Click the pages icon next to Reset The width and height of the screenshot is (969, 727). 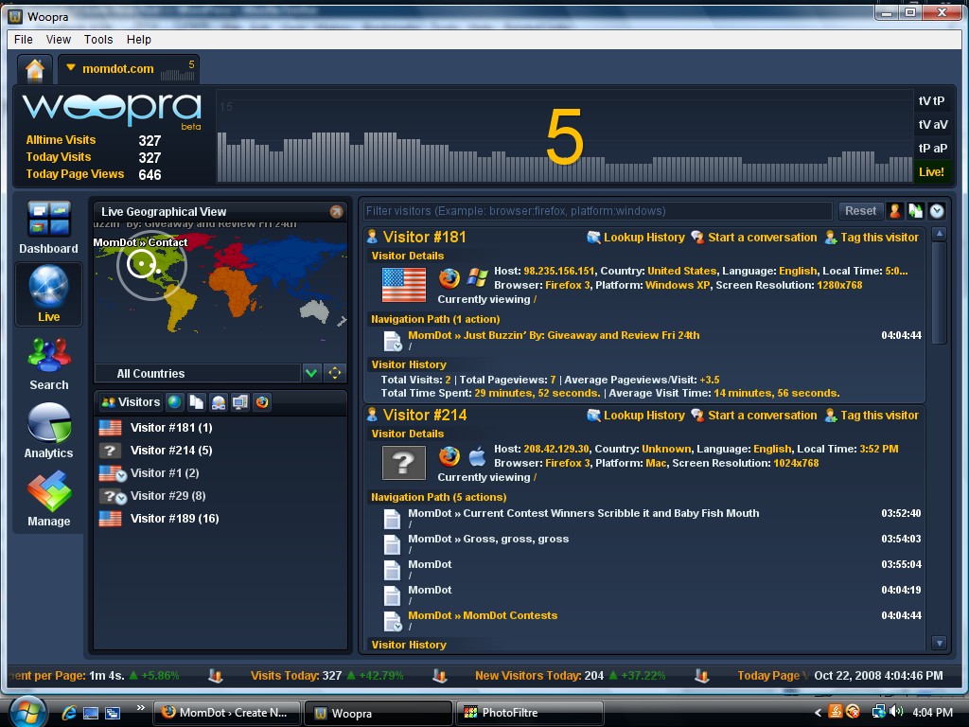(x=915, y=211)
